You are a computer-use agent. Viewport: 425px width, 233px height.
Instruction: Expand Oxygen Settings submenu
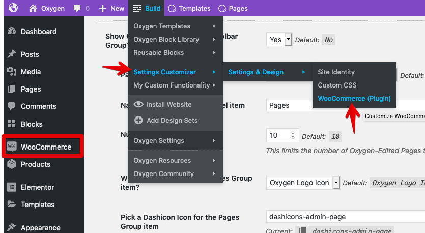pyautogui.click(x=176, y=140)
